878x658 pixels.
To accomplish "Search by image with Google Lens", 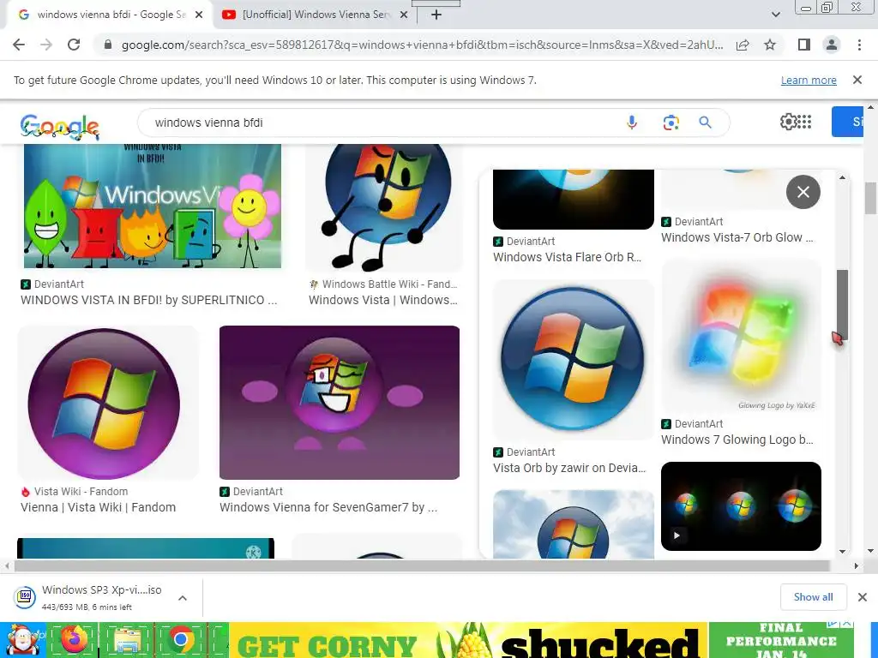I will (671, 122).
